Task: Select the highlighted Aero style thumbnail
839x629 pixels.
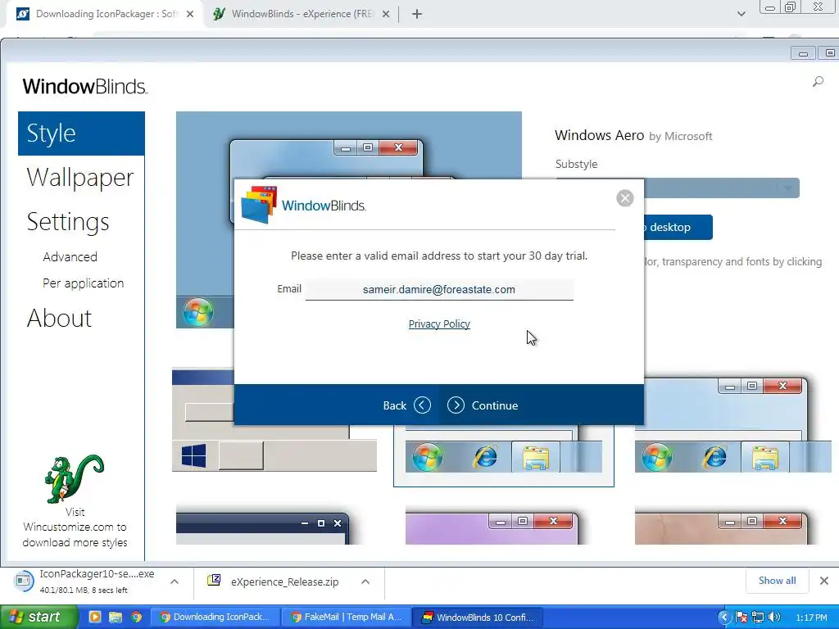Action: tap(504, 455)
